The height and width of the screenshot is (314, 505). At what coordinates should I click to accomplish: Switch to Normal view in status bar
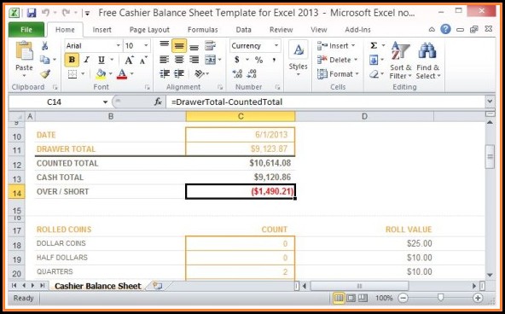pyautogui.click(x=338, y=298)
